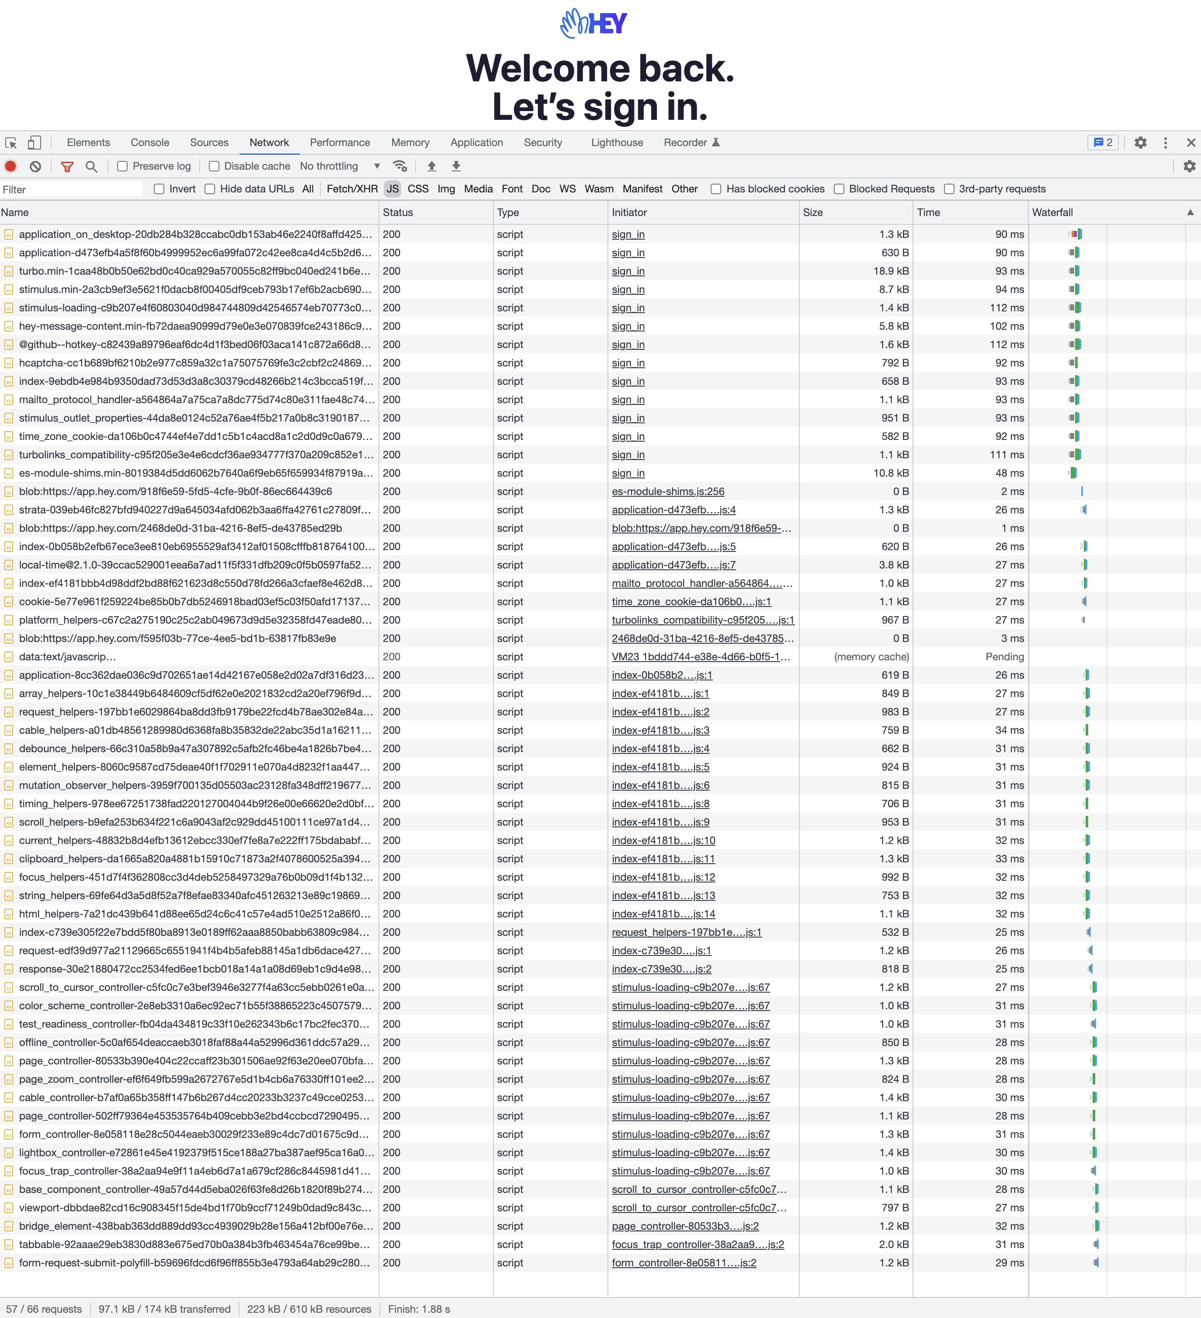The width and height of the screenshot is (1201, 1318).
Task: Open the issues counter showing 2
Action: click(x=1103, y=143)
